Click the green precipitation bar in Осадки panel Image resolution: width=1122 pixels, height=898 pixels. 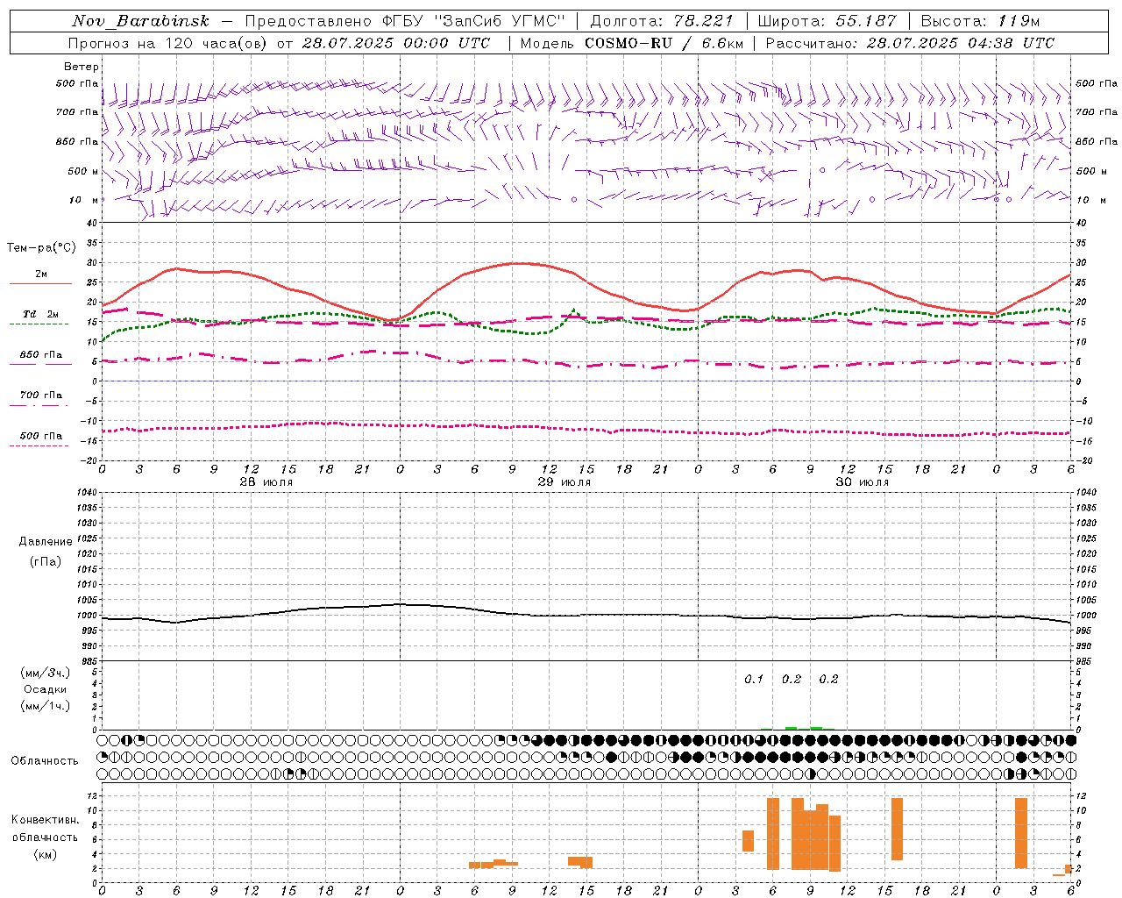coord(792,728)
